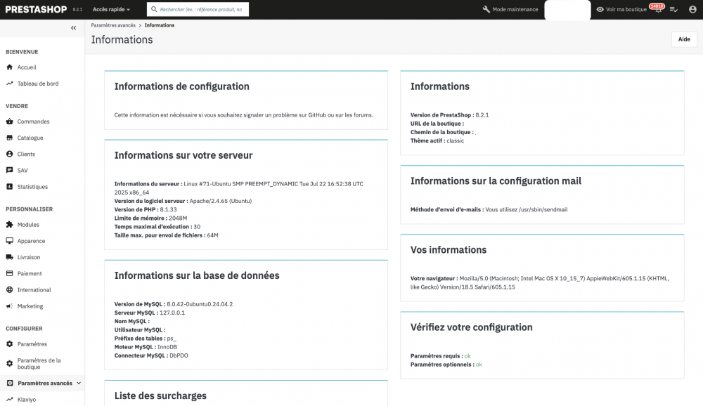Click table prefix value ps_
703x406 pixels.
172,339
